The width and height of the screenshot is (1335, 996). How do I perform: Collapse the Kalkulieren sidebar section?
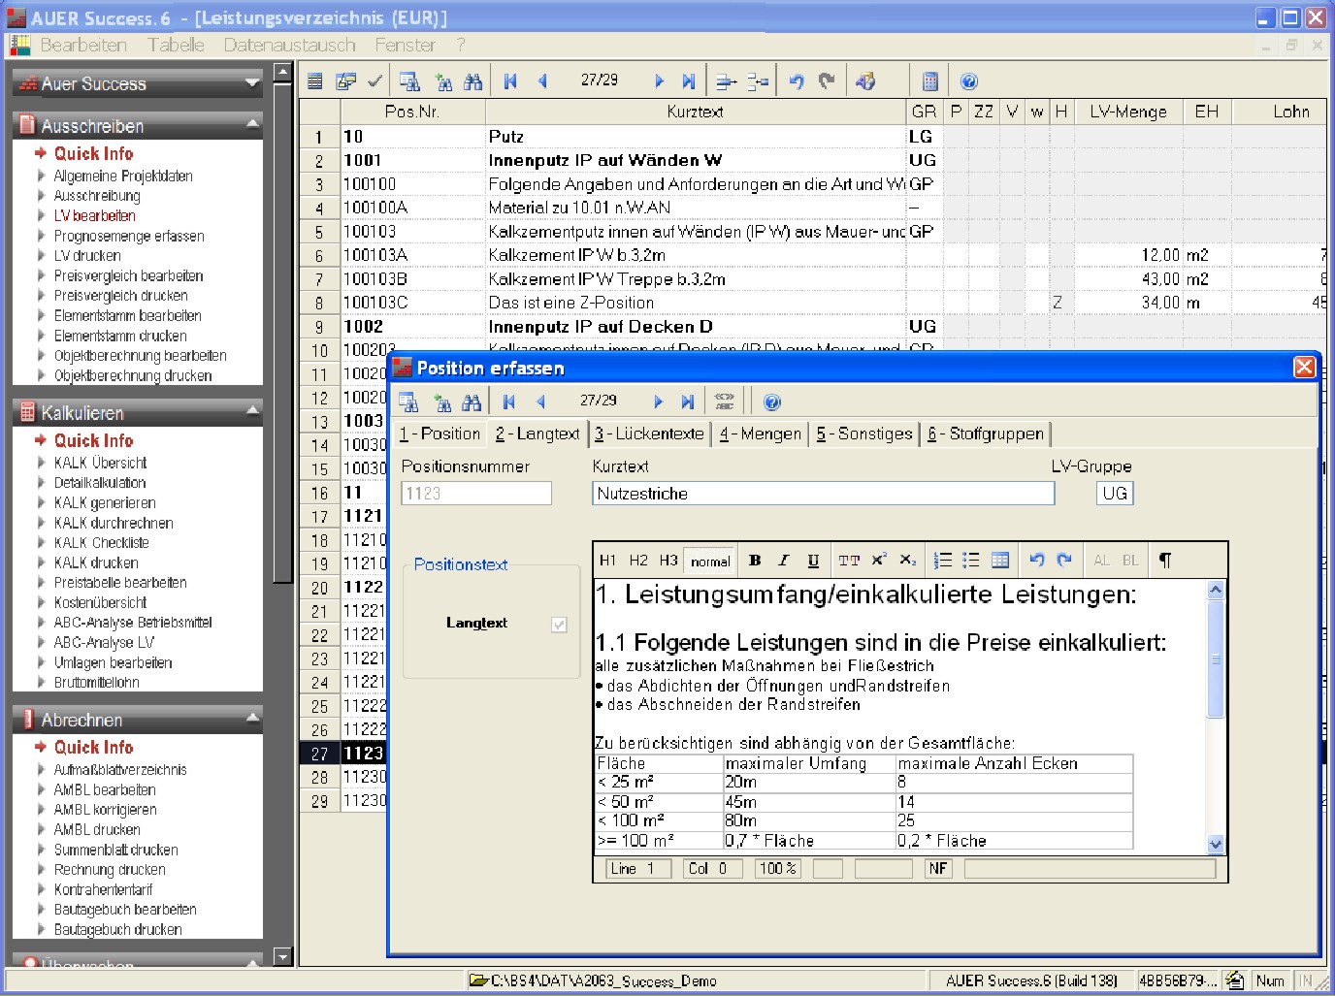pos(252,411)
